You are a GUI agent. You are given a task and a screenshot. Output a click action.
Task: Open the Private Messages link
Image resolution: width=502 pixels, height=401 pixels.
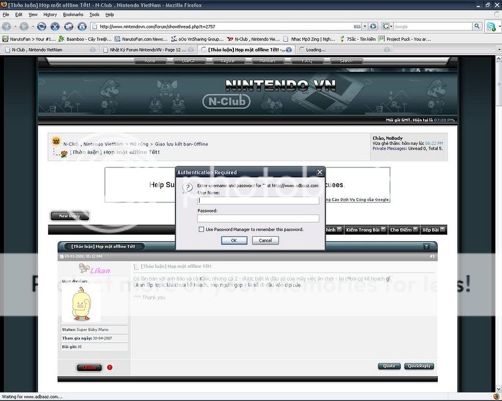390,148
